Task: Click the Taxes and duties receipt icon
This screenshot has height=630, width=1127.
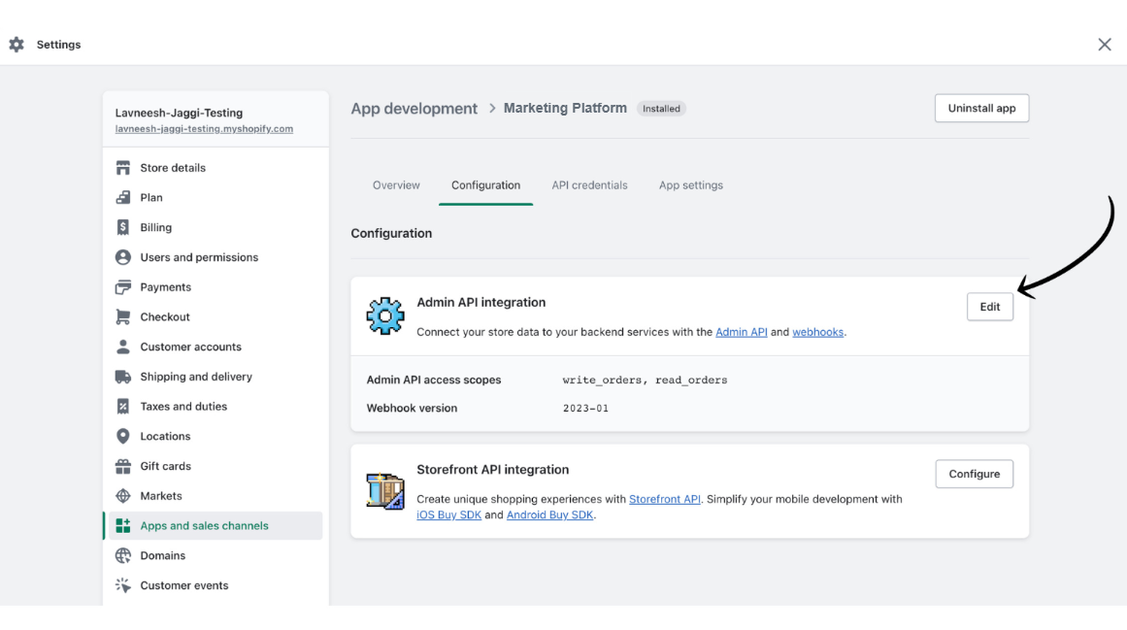Action: [123, 407]
